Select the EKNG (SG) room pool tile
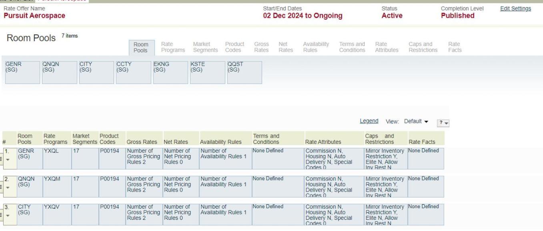Screen dimensions: 543x231 pos(170,72)
